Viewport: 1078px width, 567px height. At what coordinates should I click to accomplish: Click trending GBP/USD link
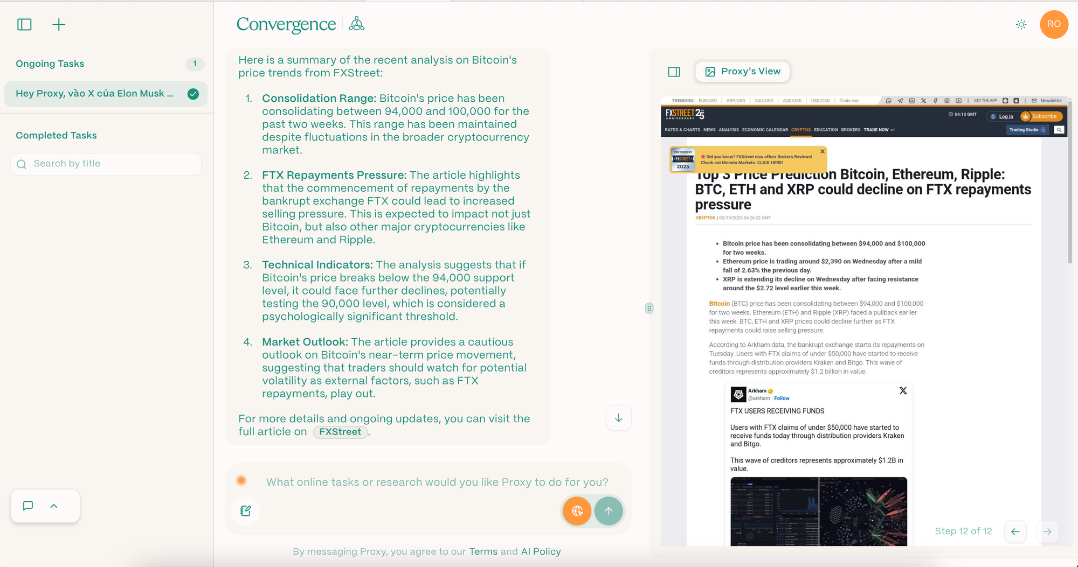[x=736, y=101]
